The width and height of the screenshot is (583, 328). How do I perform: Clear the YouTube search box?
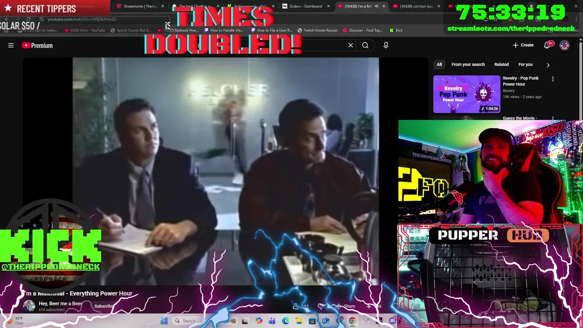[351, 45]
